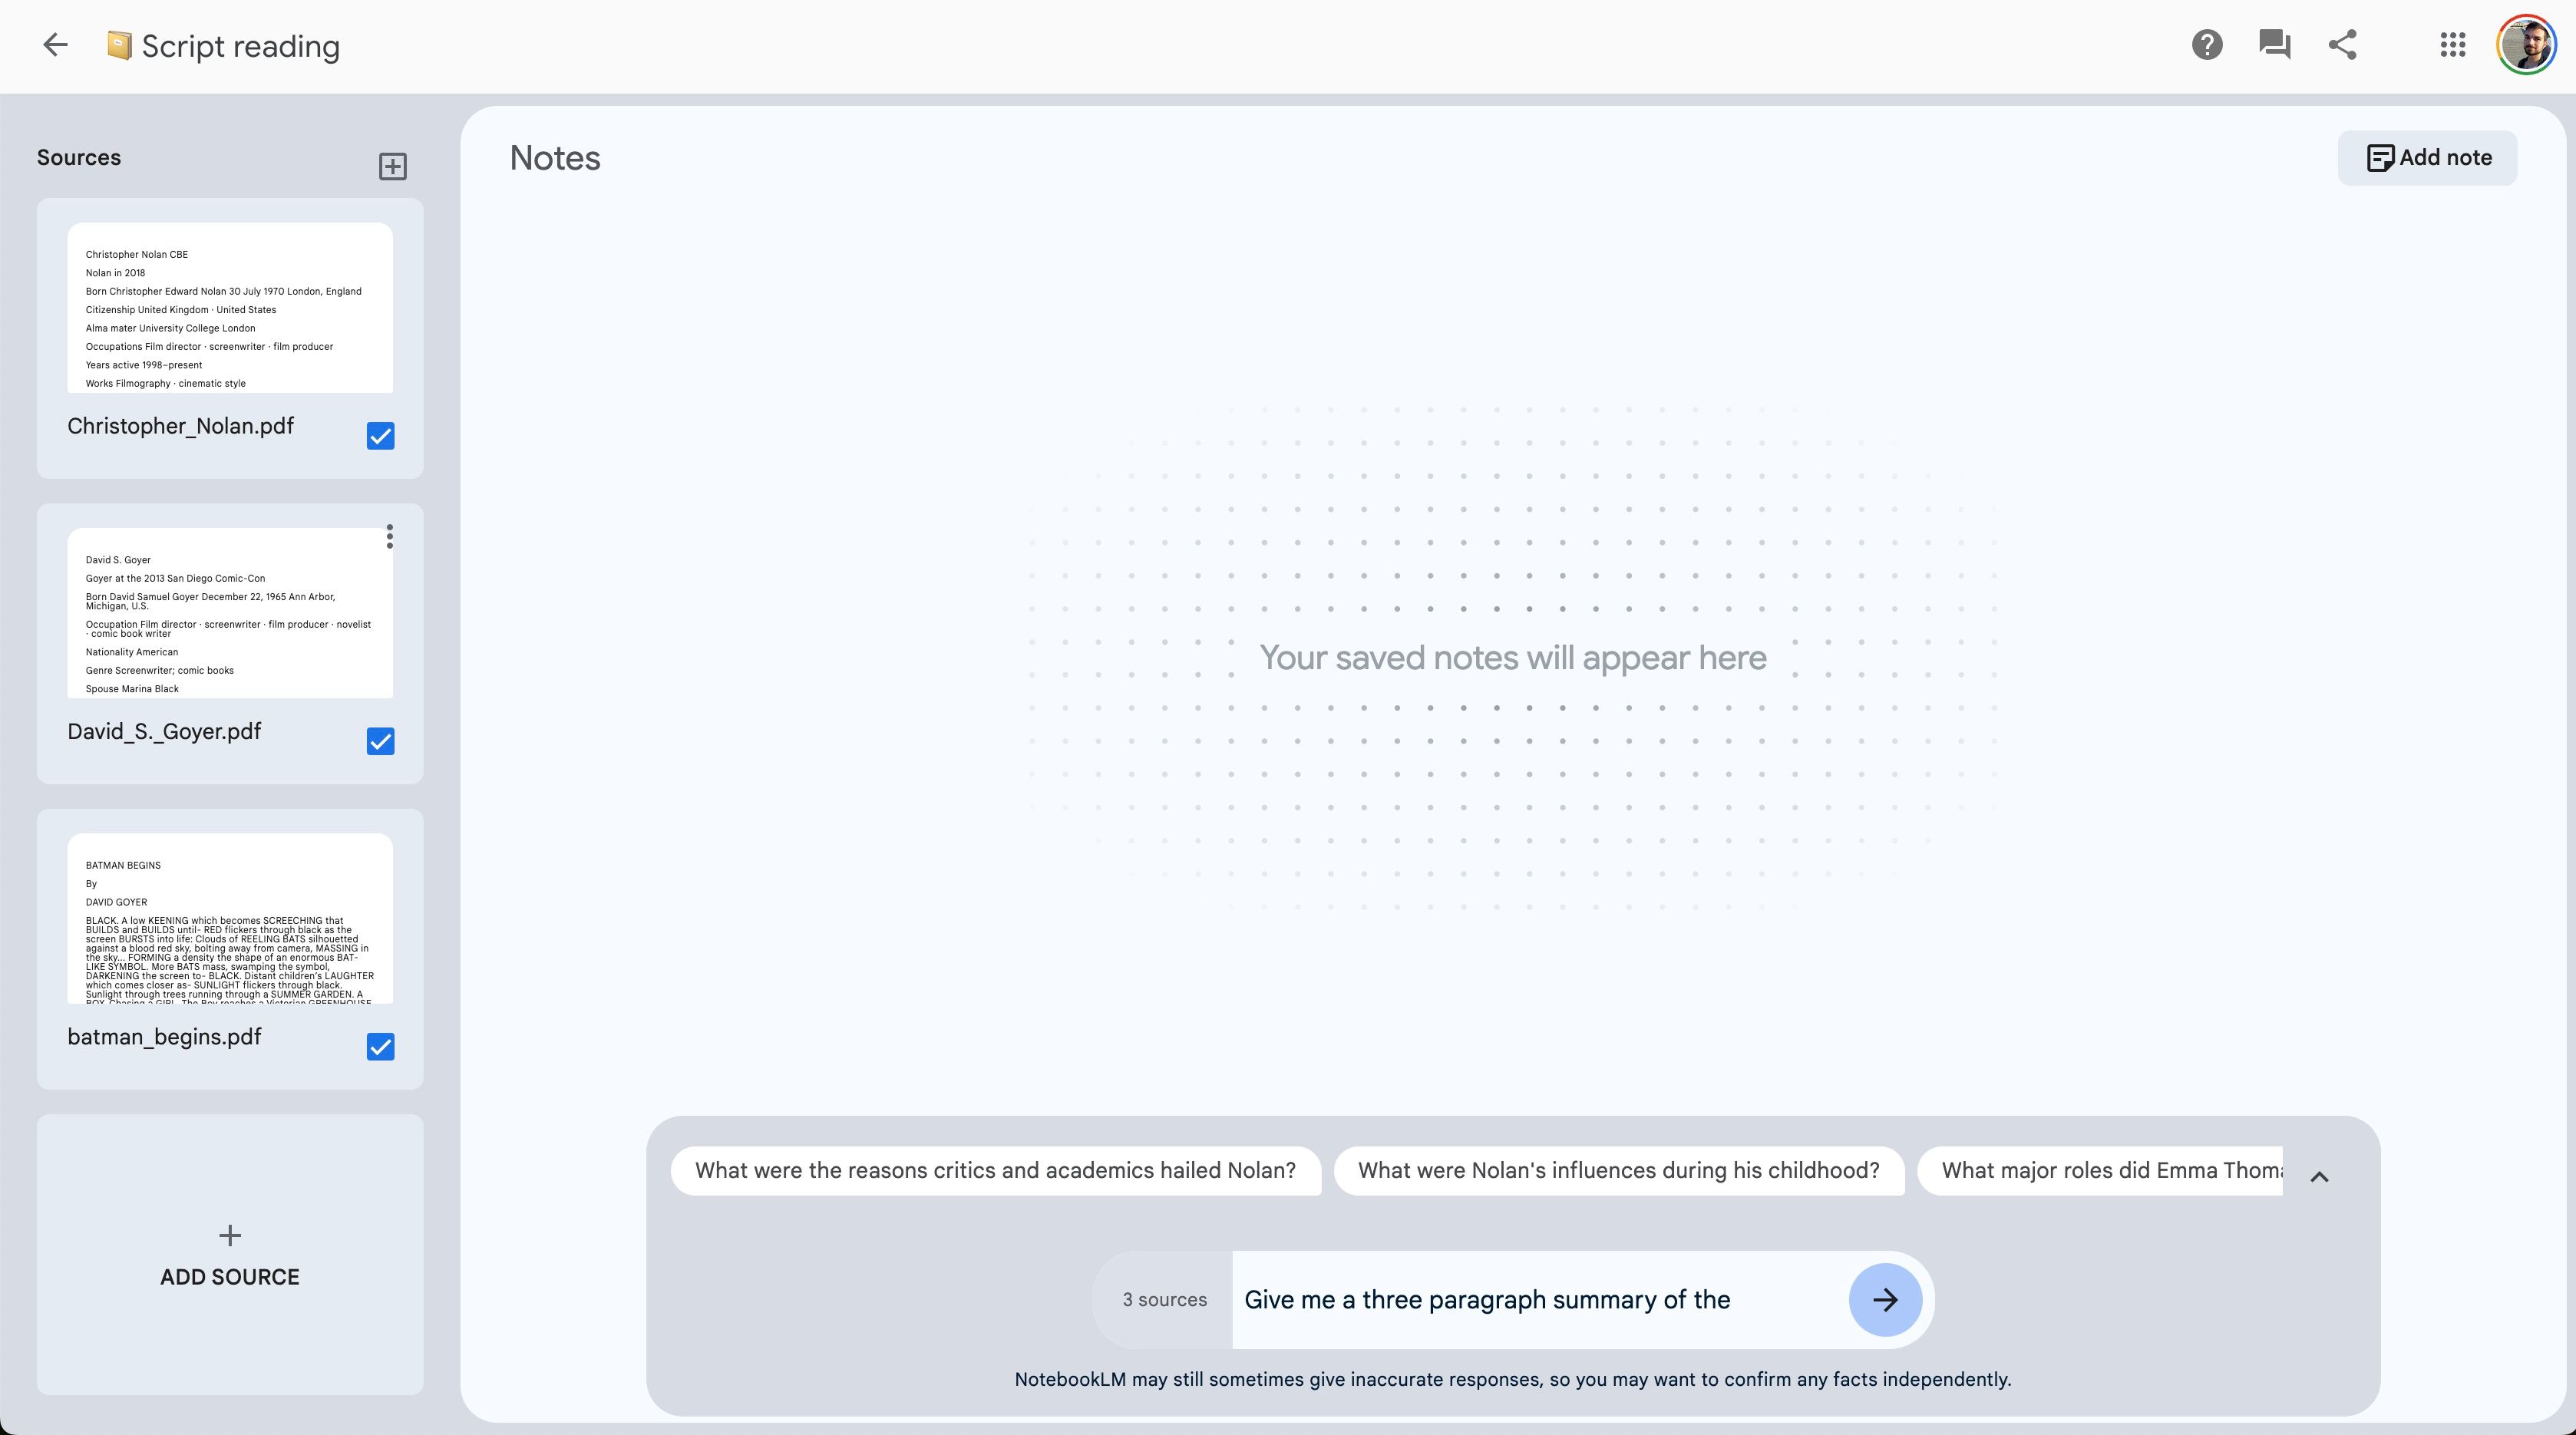This screenshot has height=1435, width=2576.
Task: Click the three-dot menu on David_S_Goyer.pdf
Action: pos(388,536)
